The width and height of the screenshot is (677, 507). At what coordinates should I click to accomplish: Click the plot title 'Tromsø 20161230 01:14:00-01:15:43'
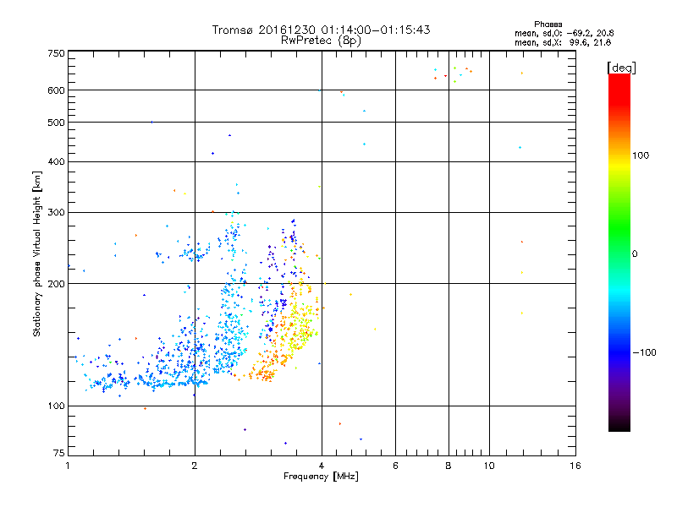[321, 30]
